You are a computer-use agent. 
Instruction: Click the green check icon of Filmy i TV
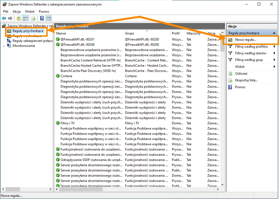(x=58, y=123)
